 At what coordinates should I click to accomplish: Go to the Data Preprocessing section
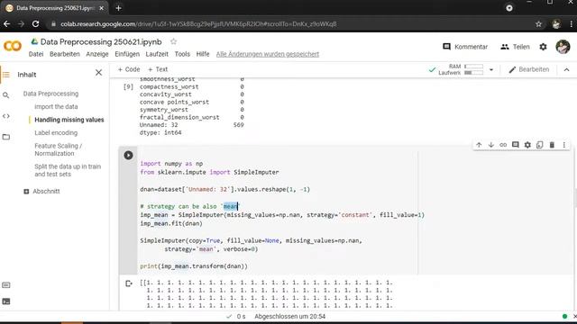(50, 94)
